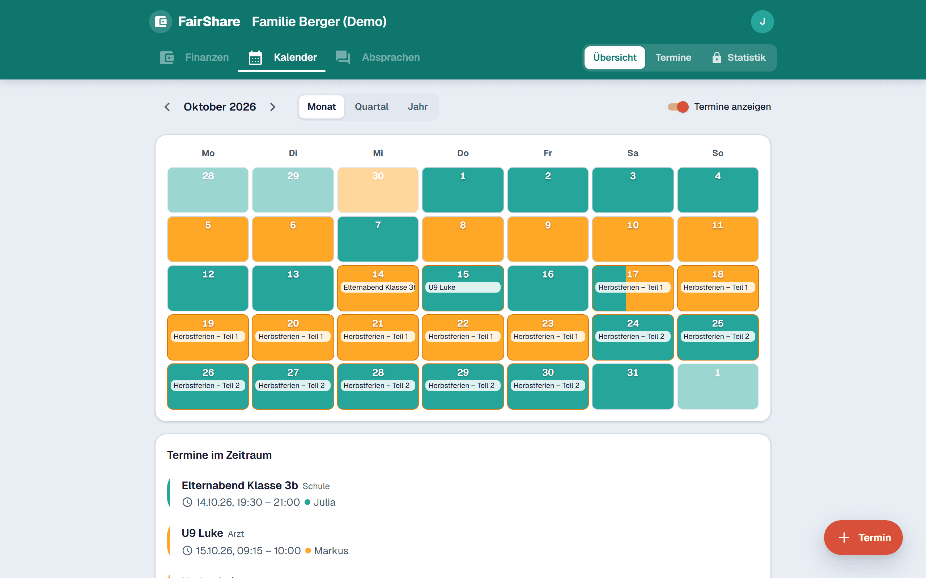Select faded November 1 cell
The image size is (926, 578).
pyautogui.click(x=717, y=387)
